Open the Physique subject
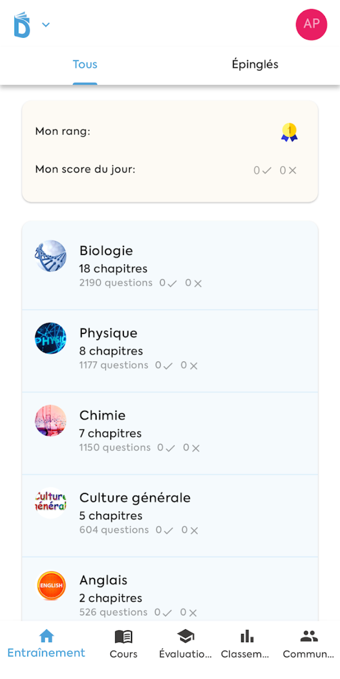This screenshot has width=340, height=679. pos(170,348)
